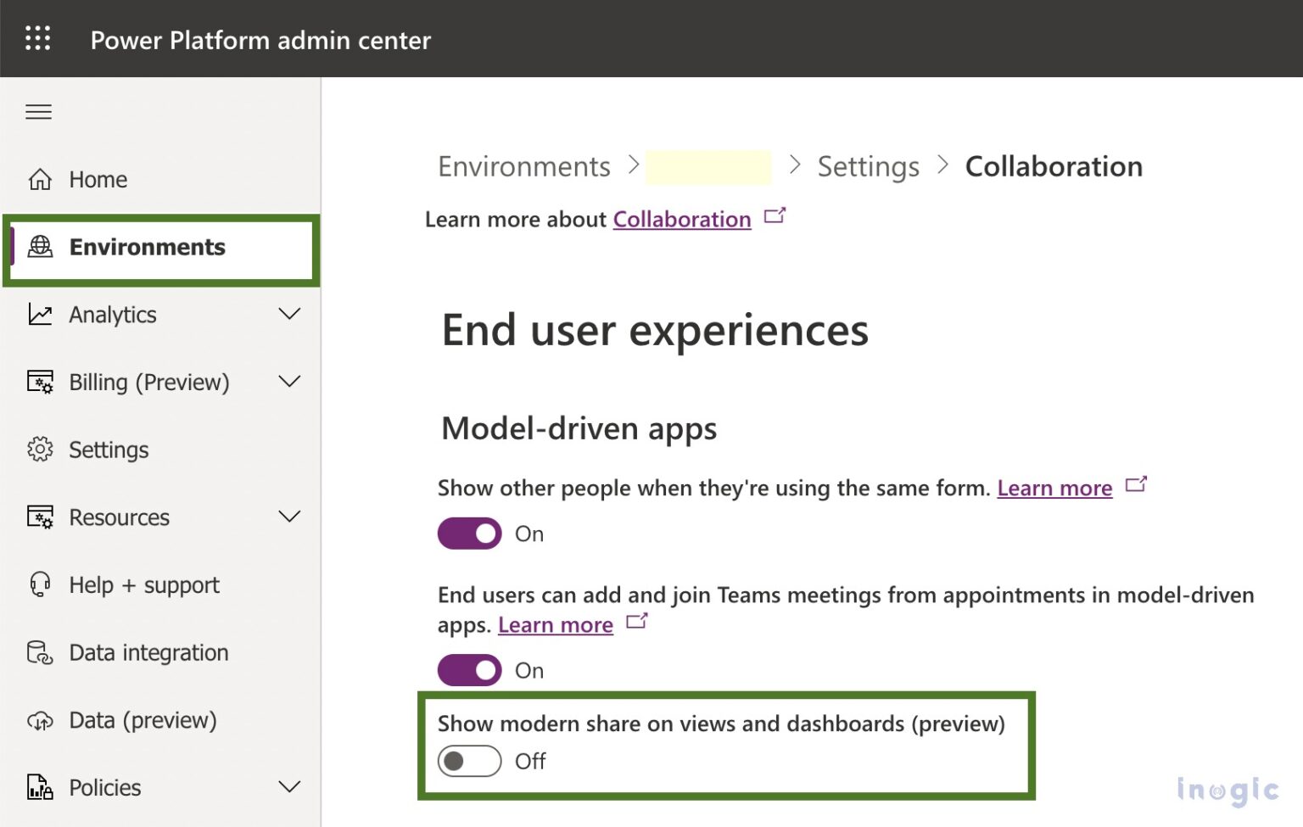Expand the Resources section chevron
This screenshot has width=1303, height=827.
(x=289, y=517)
